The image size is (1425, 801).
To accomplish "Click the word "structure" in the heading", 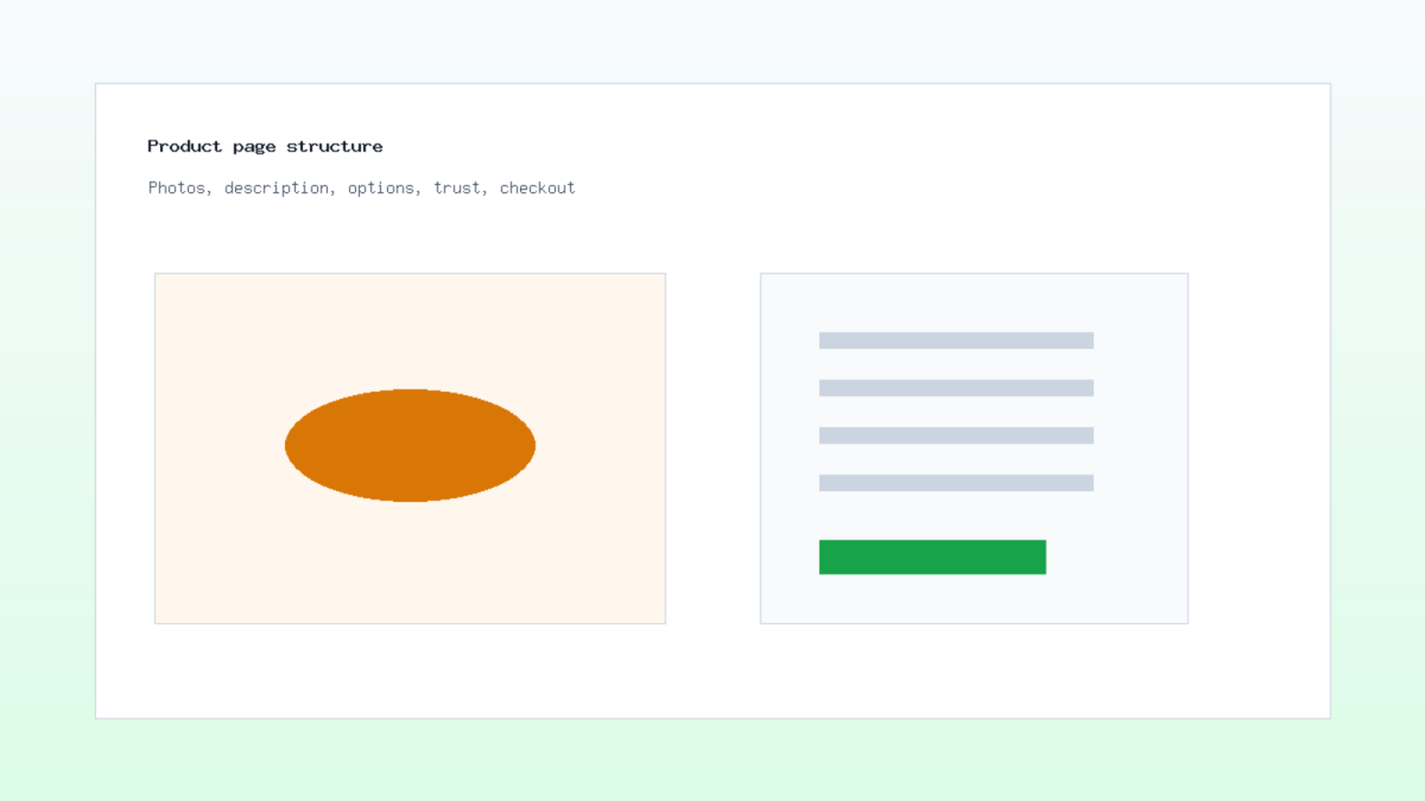I will 335,146.
